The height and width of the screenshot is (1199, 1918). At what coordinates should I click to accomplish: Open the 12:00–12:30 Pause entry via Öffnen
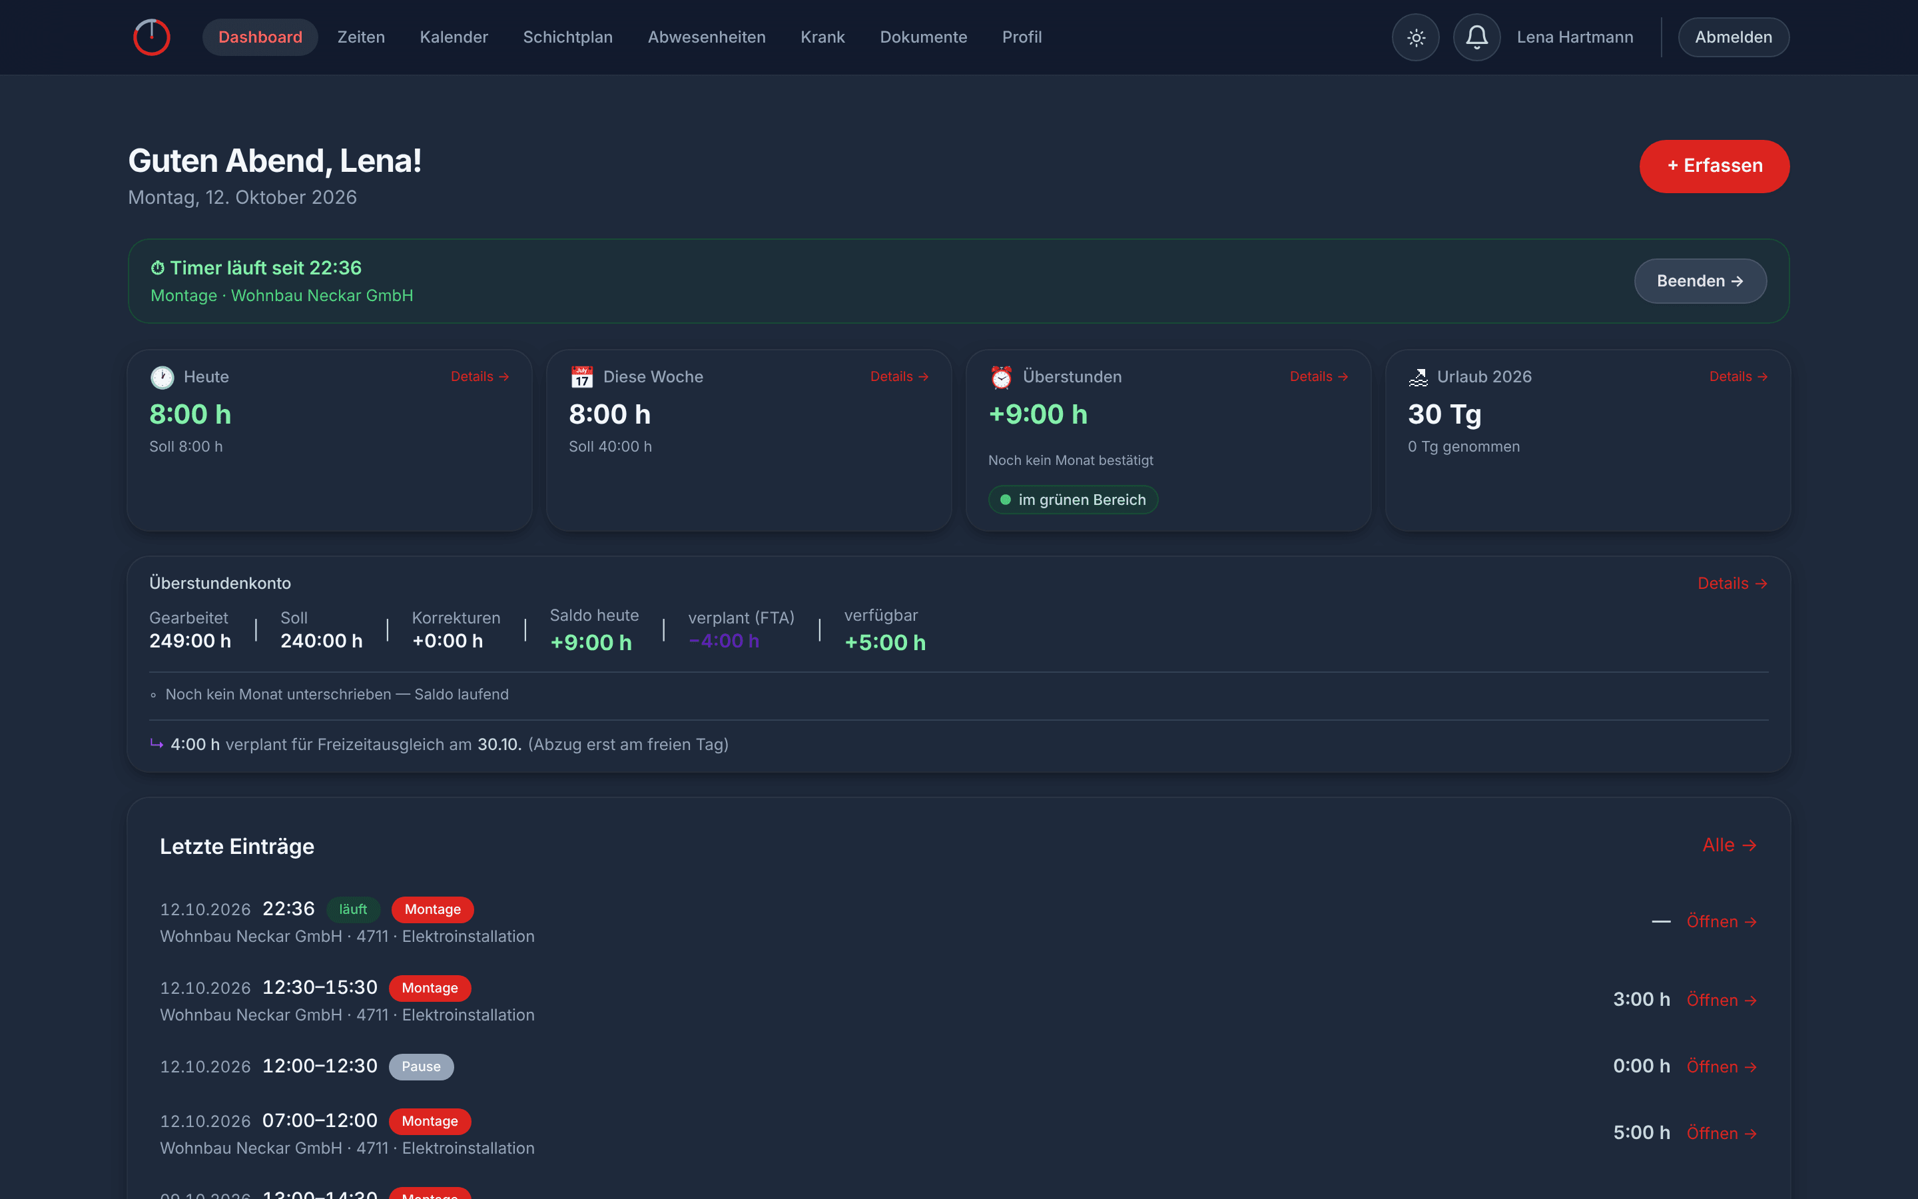click(1722, 1066)
